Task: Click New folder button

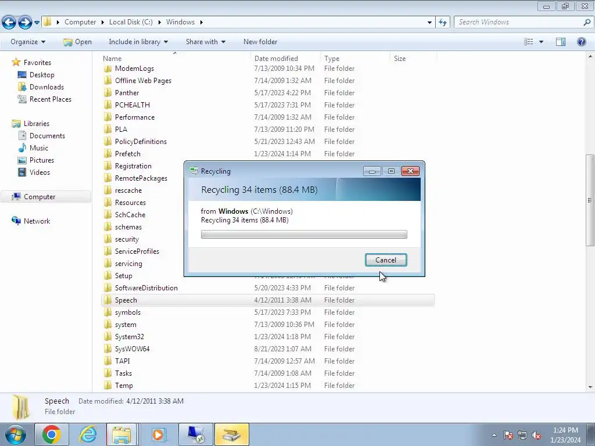Action: click(x=260, y=42)
